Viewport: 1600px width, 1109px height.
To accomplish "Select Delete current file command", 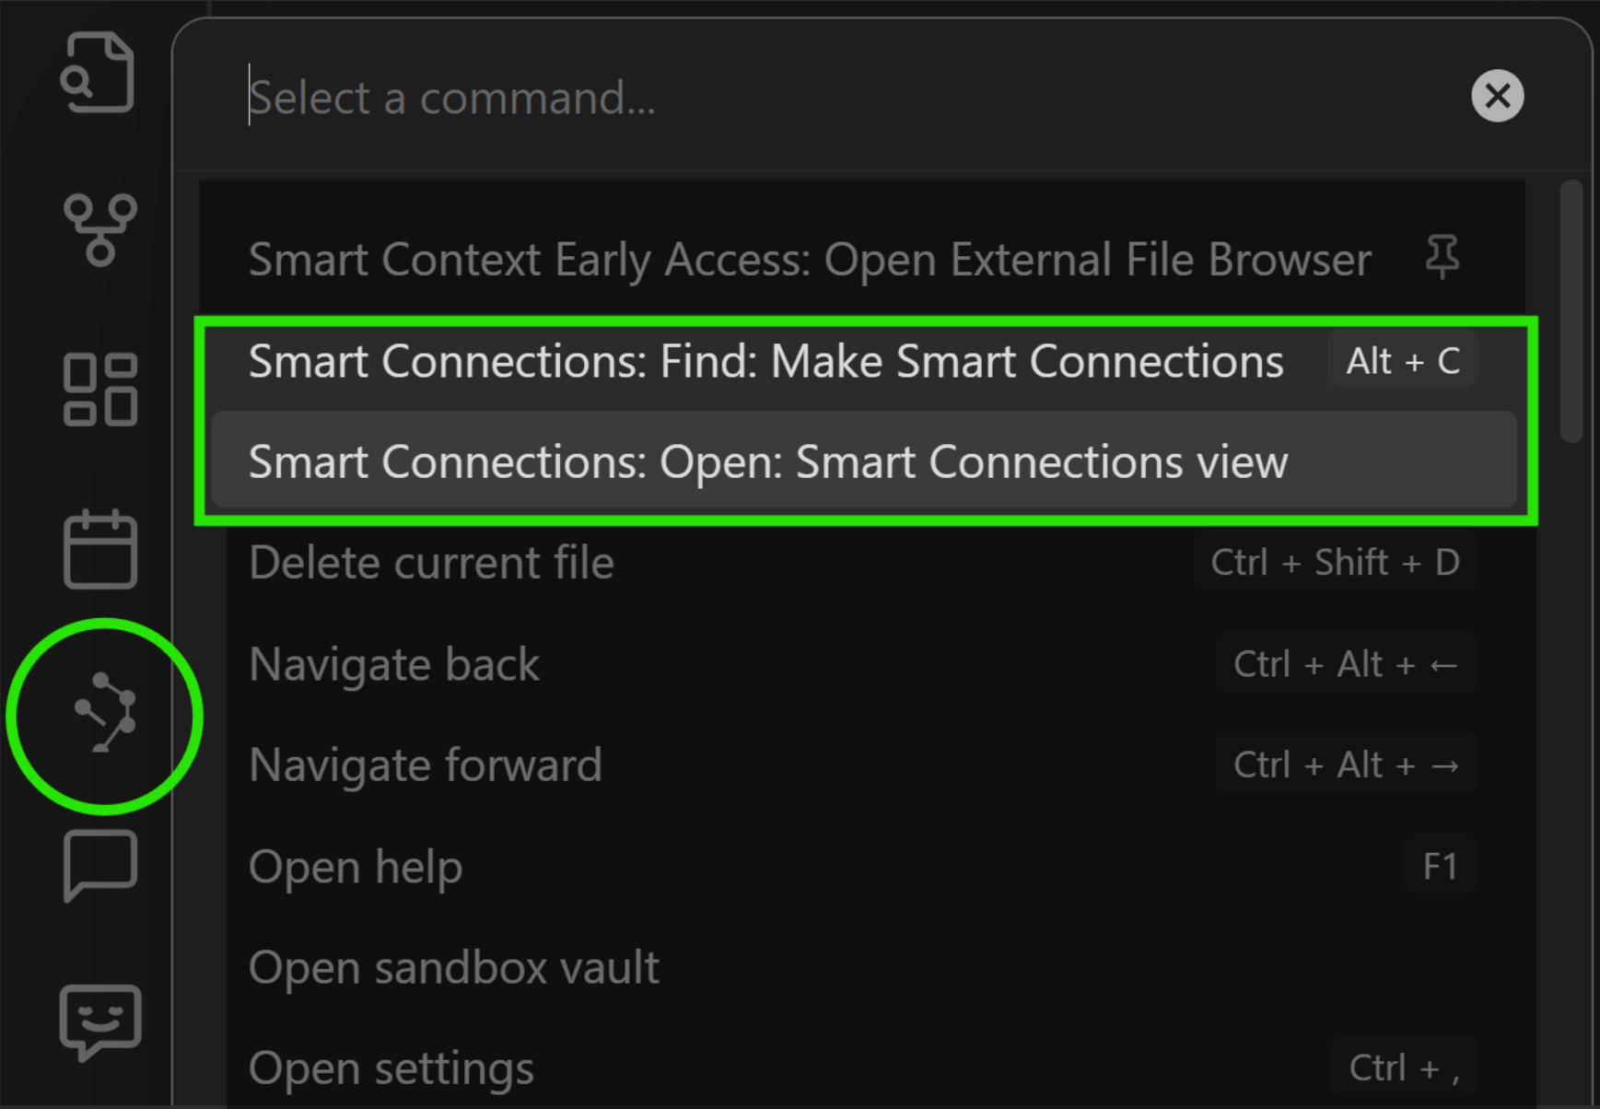I will (x=864, y=562).
